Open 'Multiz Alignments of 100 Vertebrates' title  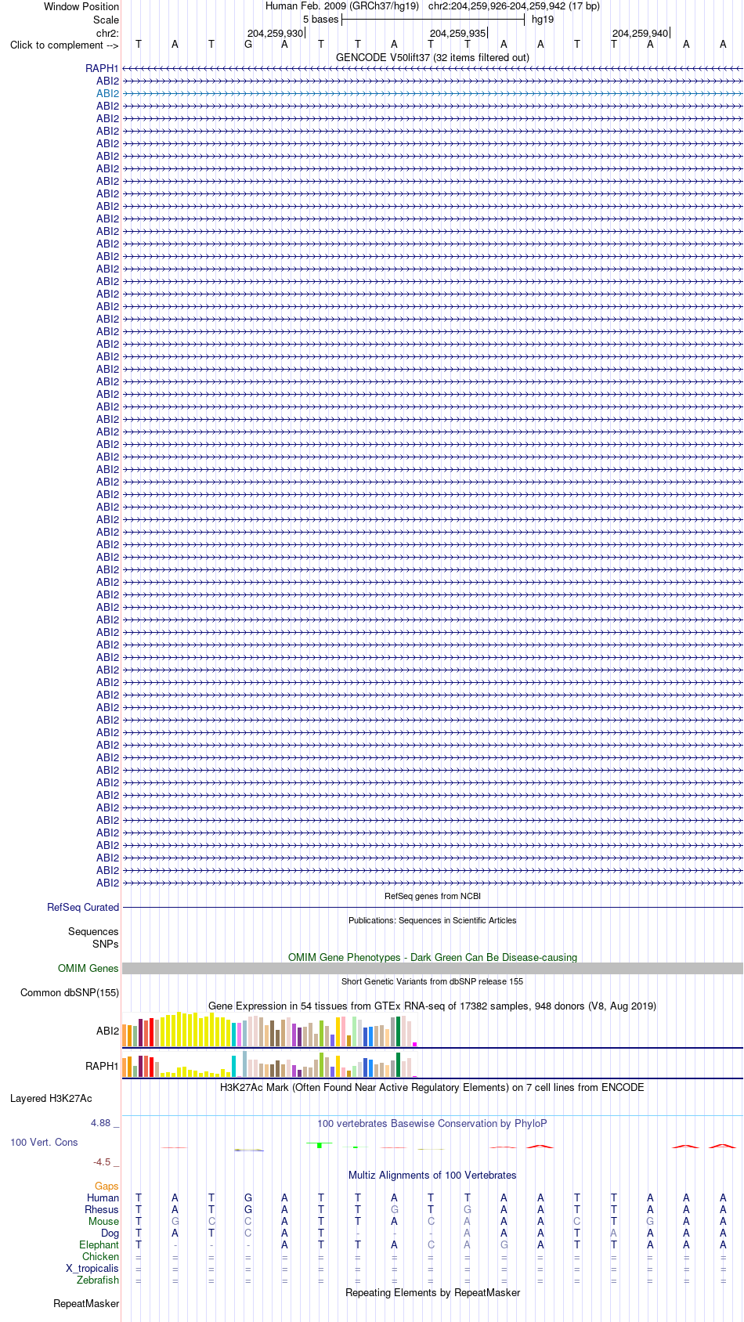(x=432, y=1175)
